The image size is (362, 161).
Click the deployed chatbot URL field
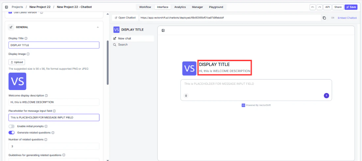tap(230, 18)
